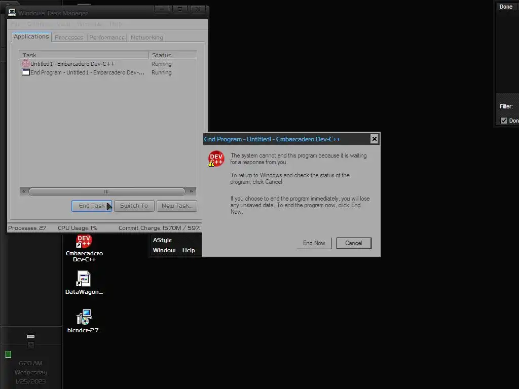This screenshot has height=389, width=519.
Task: Click the Filter: label in right panel
Action: [x=506, y=106]
